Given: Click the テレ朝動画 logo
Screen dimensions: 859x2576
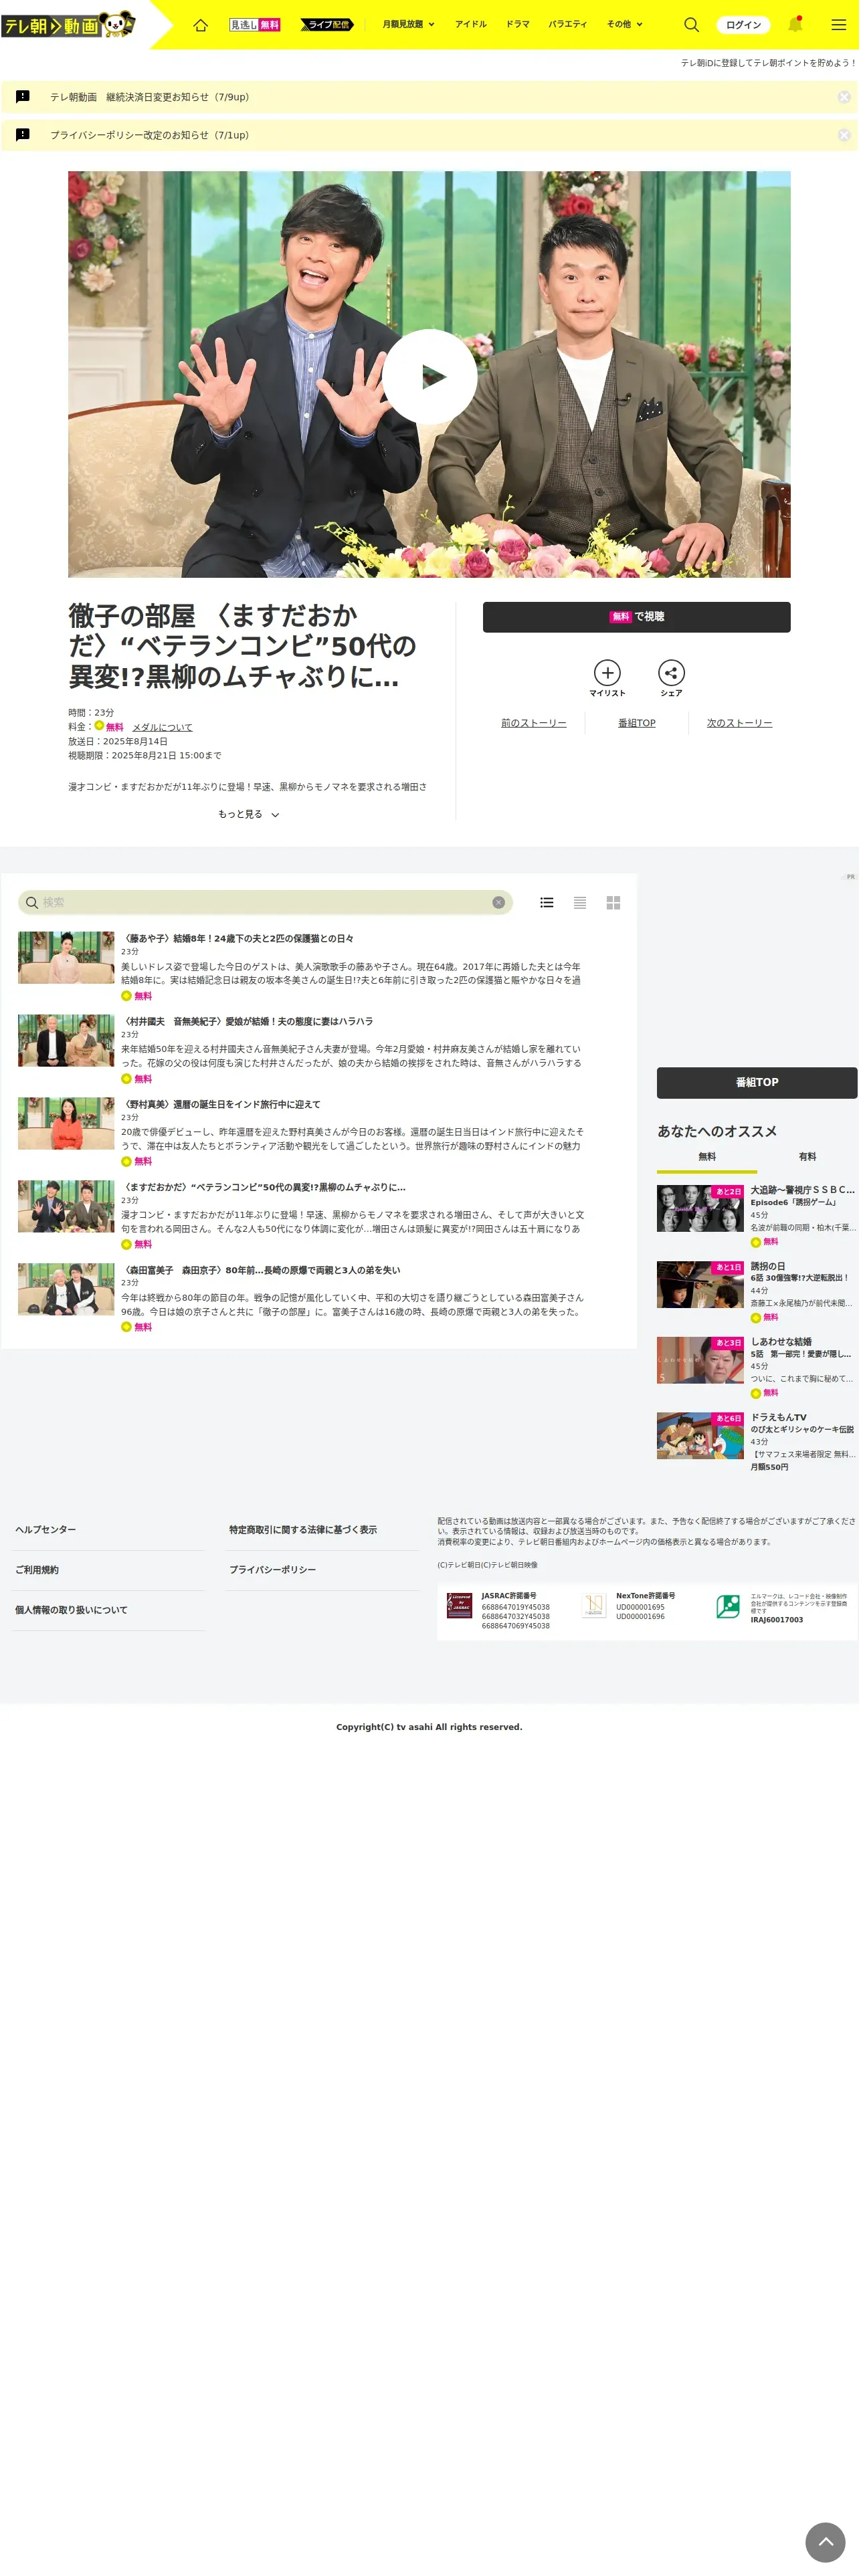Looking at the screenshot, I should click(x=68, y=24).
